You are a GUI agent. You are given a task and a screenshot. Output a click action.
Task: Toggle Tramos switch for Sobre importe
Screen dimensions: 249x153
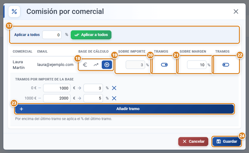pos(164,65)
